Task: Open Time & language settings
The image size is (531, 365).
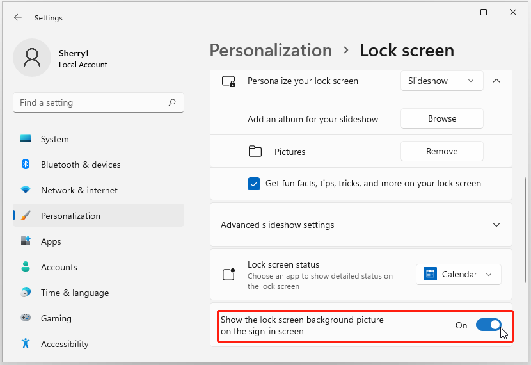Action: tap(74, 293)
